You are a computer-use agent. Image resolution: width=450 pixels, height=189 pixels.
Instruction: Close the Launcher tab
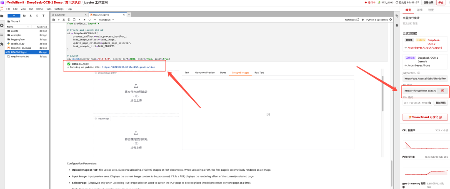click(85, 15)
